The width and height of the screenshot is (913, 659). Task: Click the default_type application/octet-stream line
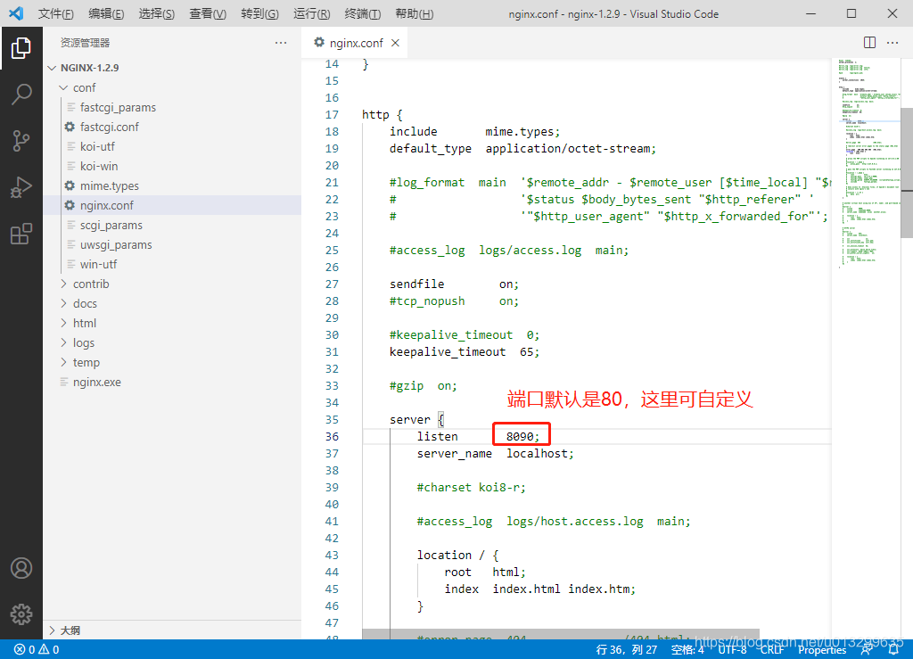(522, 149)
